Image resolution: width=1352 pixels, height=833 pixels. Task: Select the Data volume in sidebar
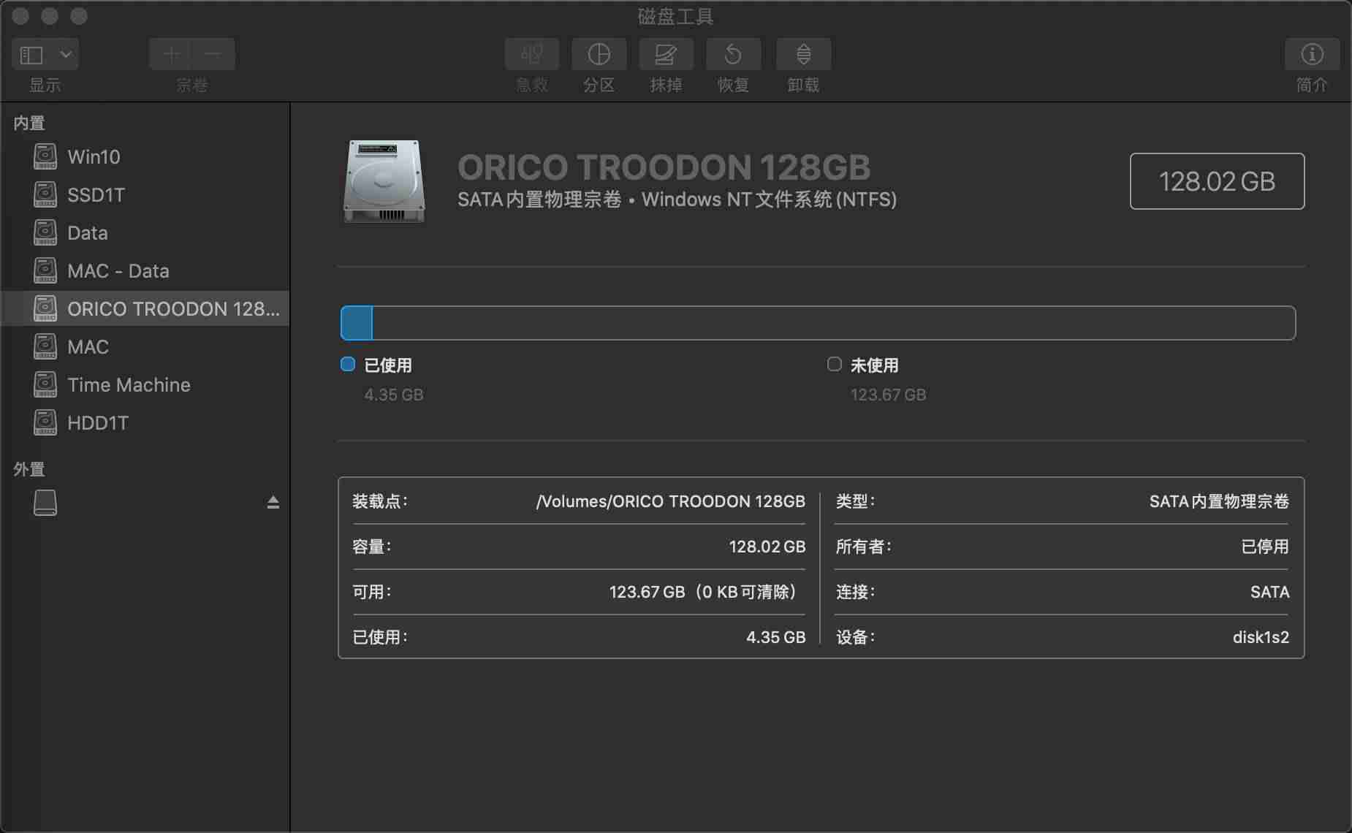coord(145,233)
